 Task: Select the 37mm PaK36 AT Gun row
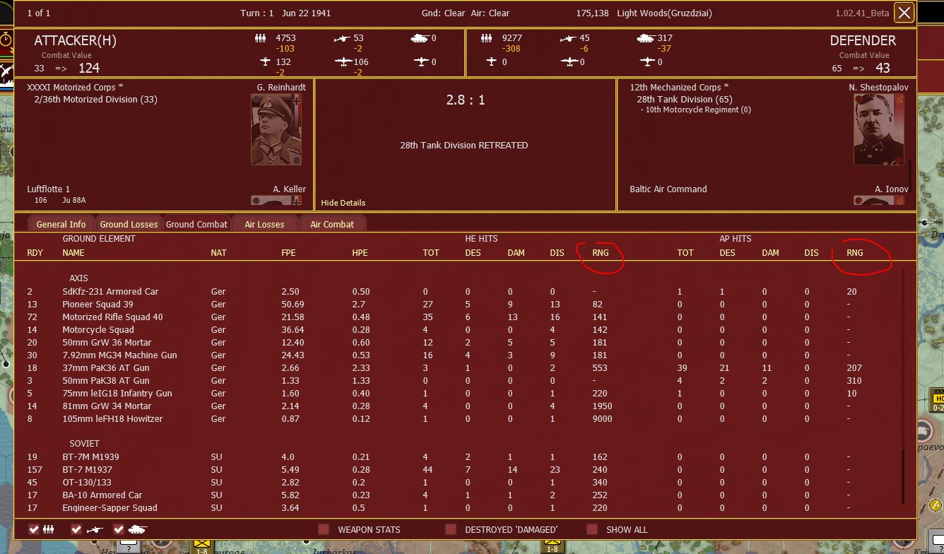[x=458, y=368]
